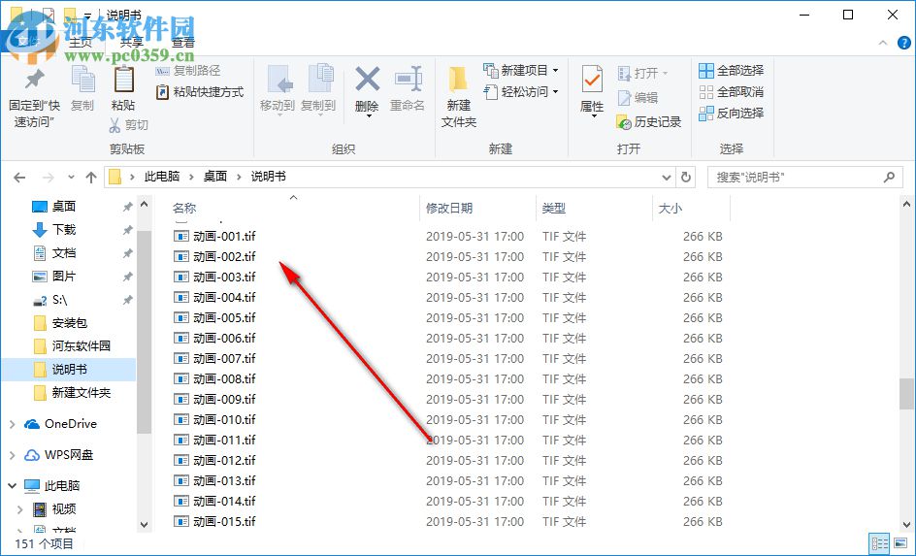Viewport: 916px width, 556px height.
Task: Open Explorer help question mark
Action: (x=903, y=43)
